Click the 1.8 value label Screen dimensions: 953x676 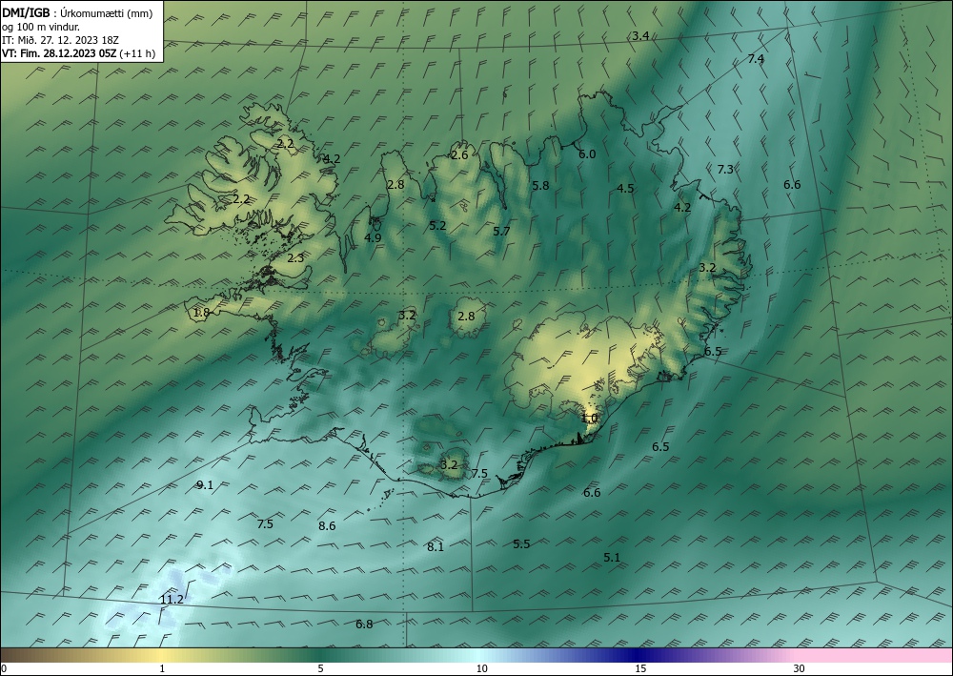pos(201,313)
